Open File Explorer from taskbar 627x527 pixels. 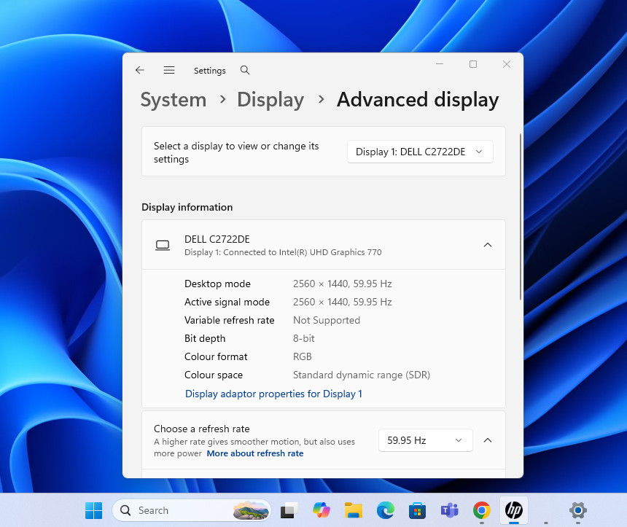354,510
